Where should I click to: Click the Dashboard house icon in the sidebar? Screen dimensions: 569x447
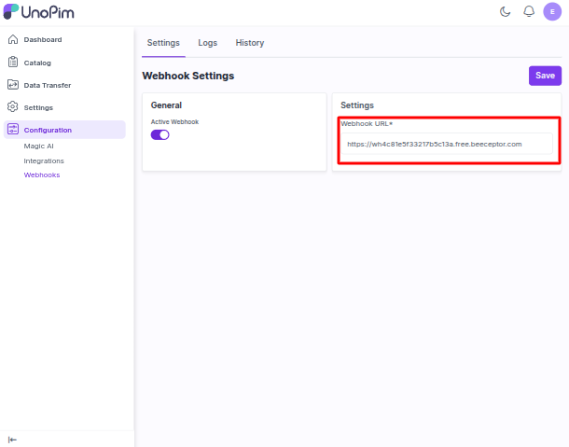click(x=13, y=39)
